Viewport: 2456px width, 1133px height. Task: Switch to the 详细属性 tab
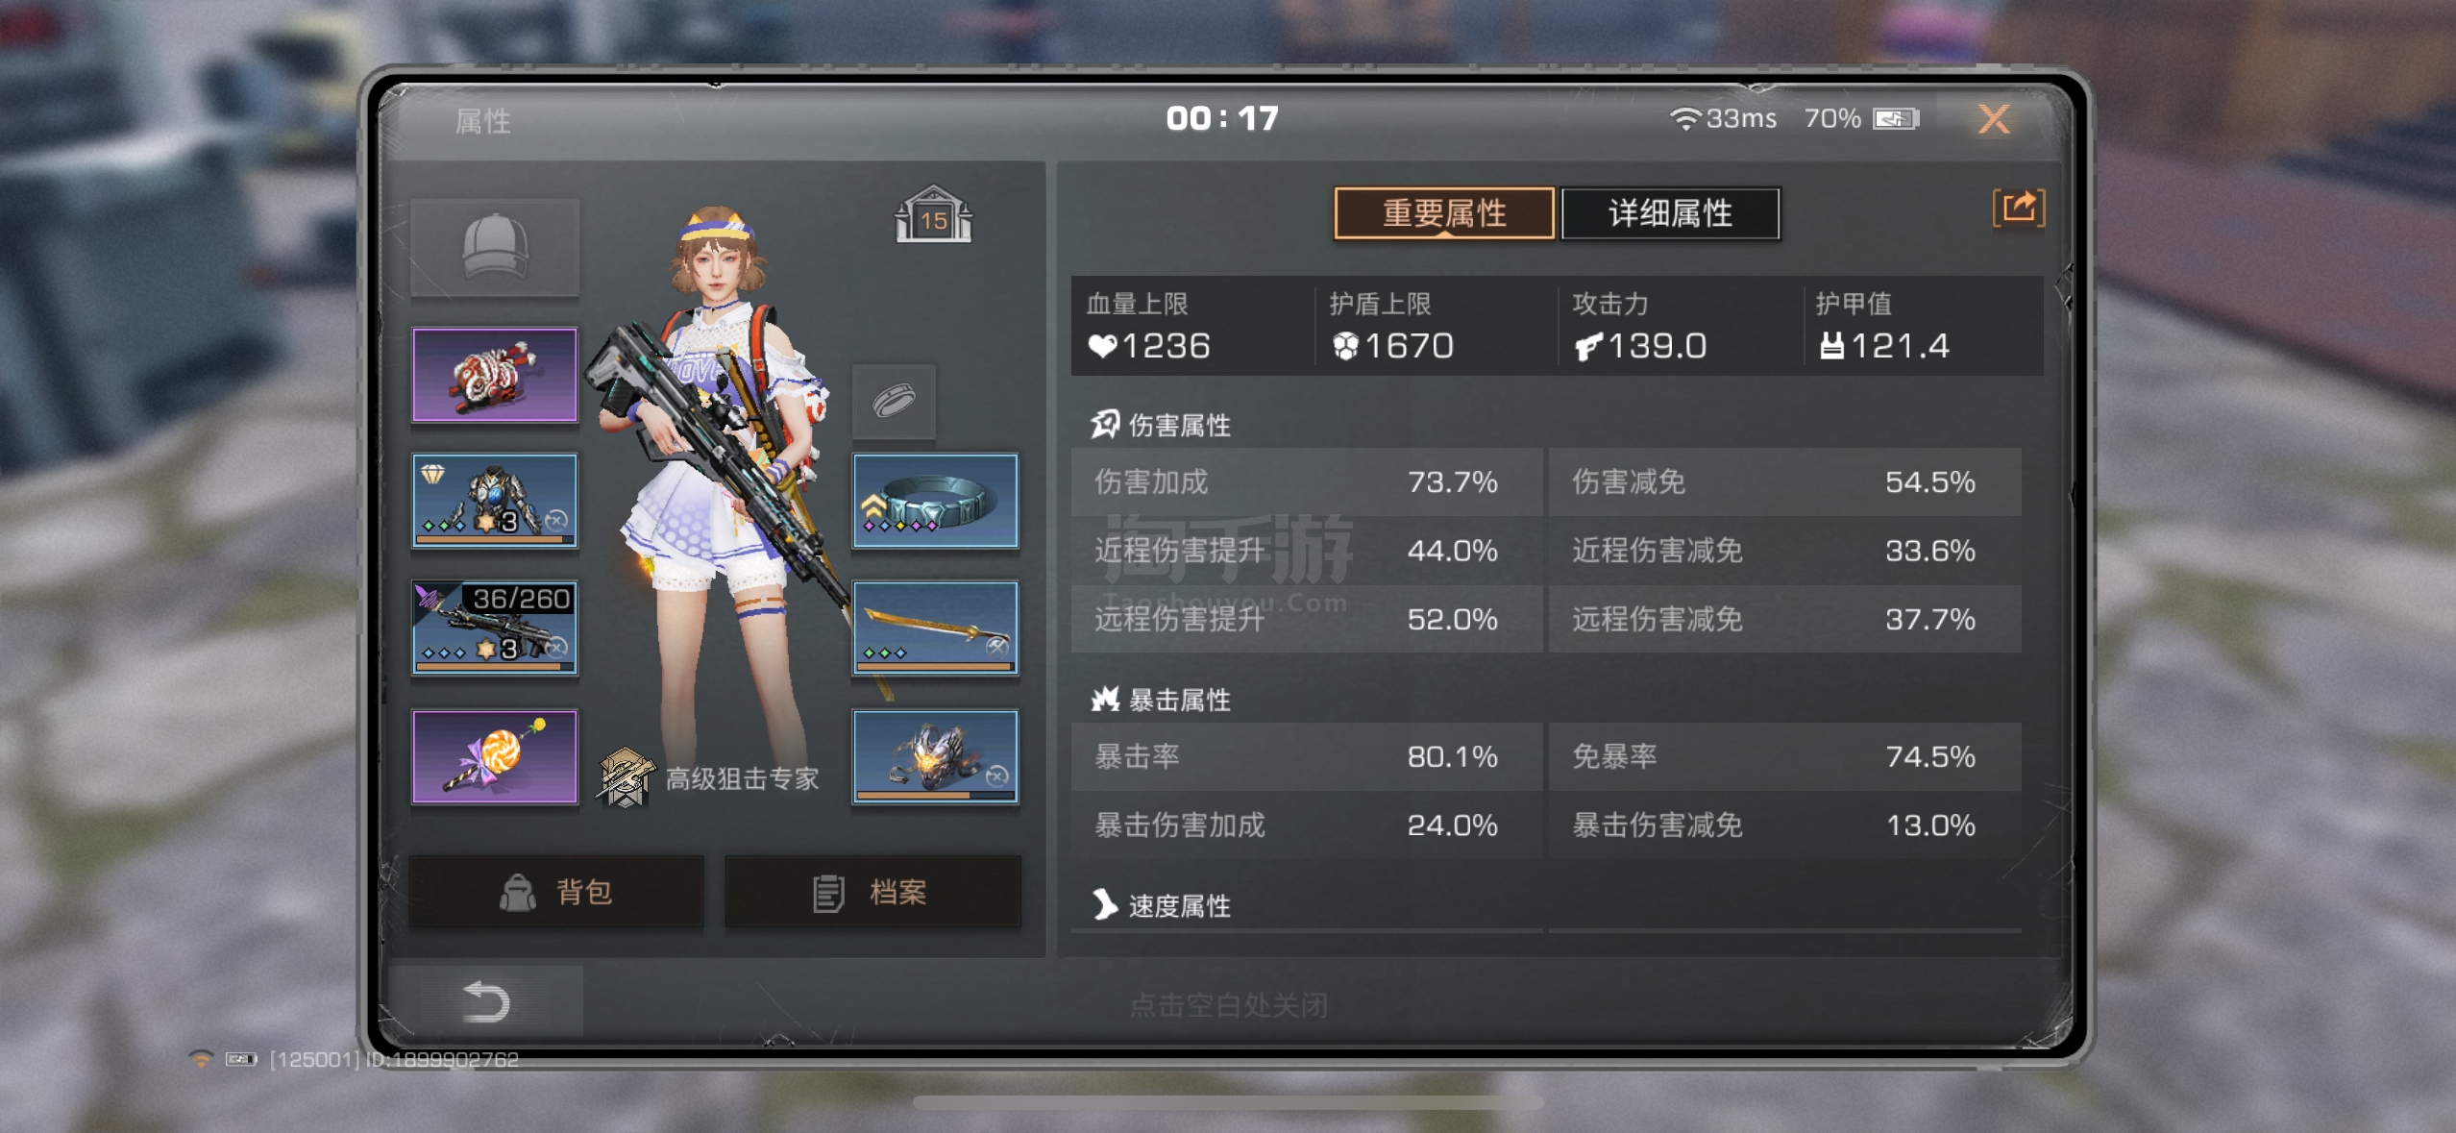(1671, 213)
